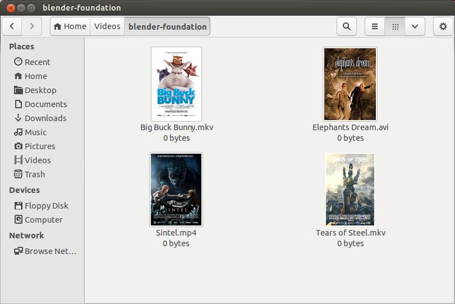Click the Recent clock icon
Image resolution: width=455 pixels, height=304 pixels.
(18, 61)
